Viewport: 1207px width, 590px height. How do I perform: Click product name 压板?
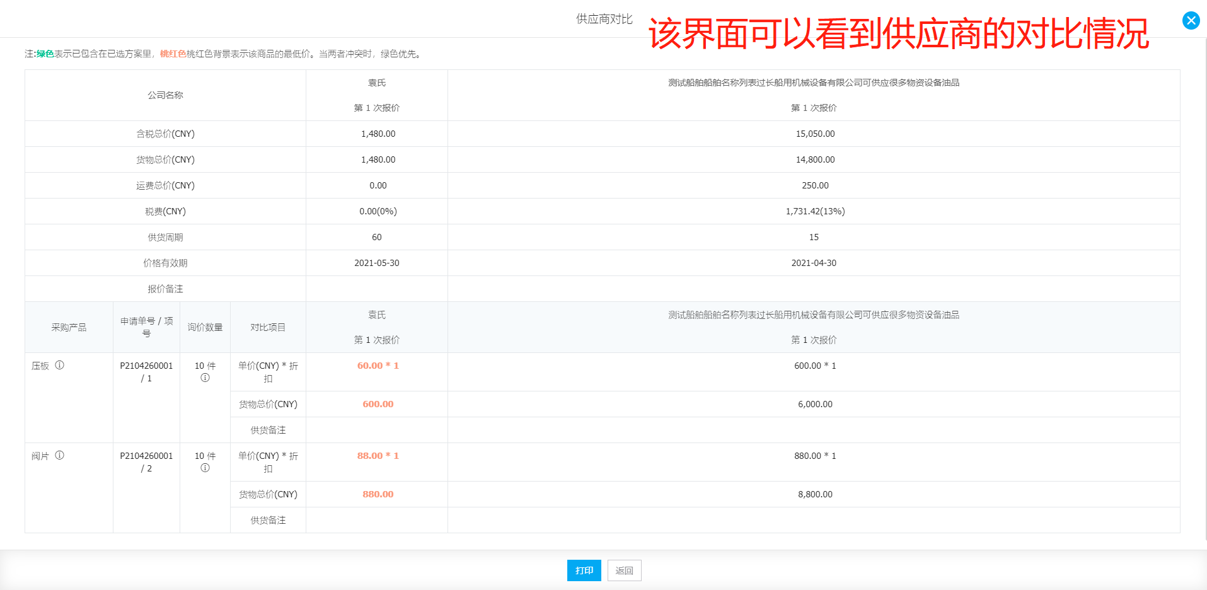40,366
